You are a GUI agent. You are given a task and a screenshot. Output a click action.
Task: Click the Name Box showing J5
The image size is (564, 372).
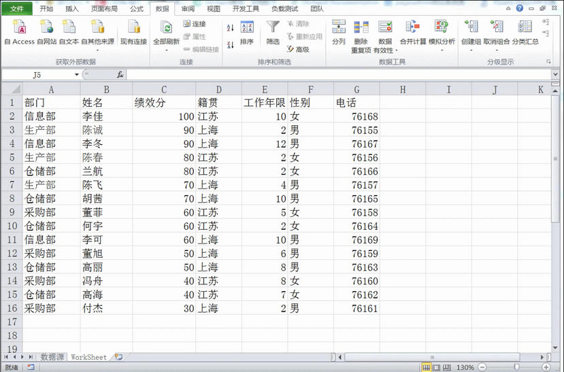coord(37,75)
